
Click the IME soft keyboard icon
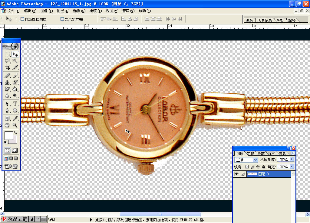44,219
